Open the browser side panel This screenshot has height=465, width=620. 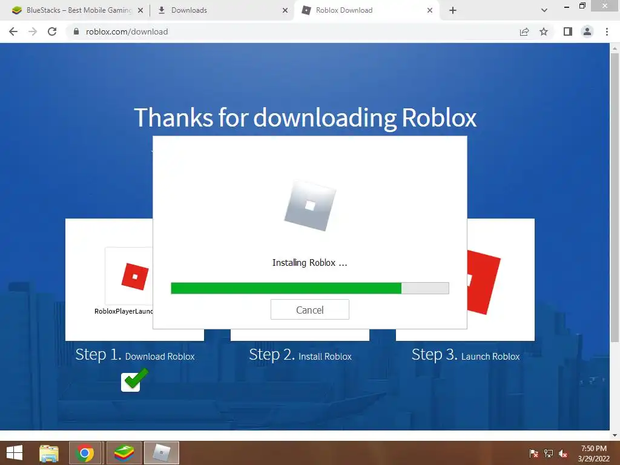click(568, 31)
